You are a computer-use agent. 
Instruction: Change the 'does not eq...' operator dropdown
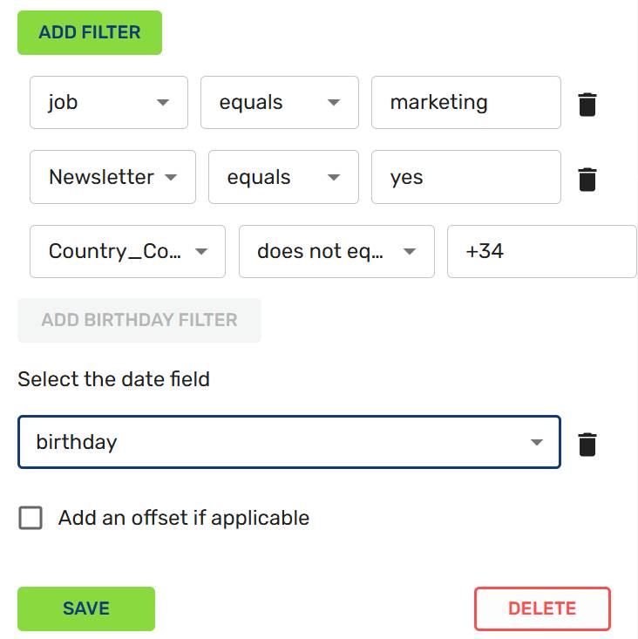tap(336, 252)
